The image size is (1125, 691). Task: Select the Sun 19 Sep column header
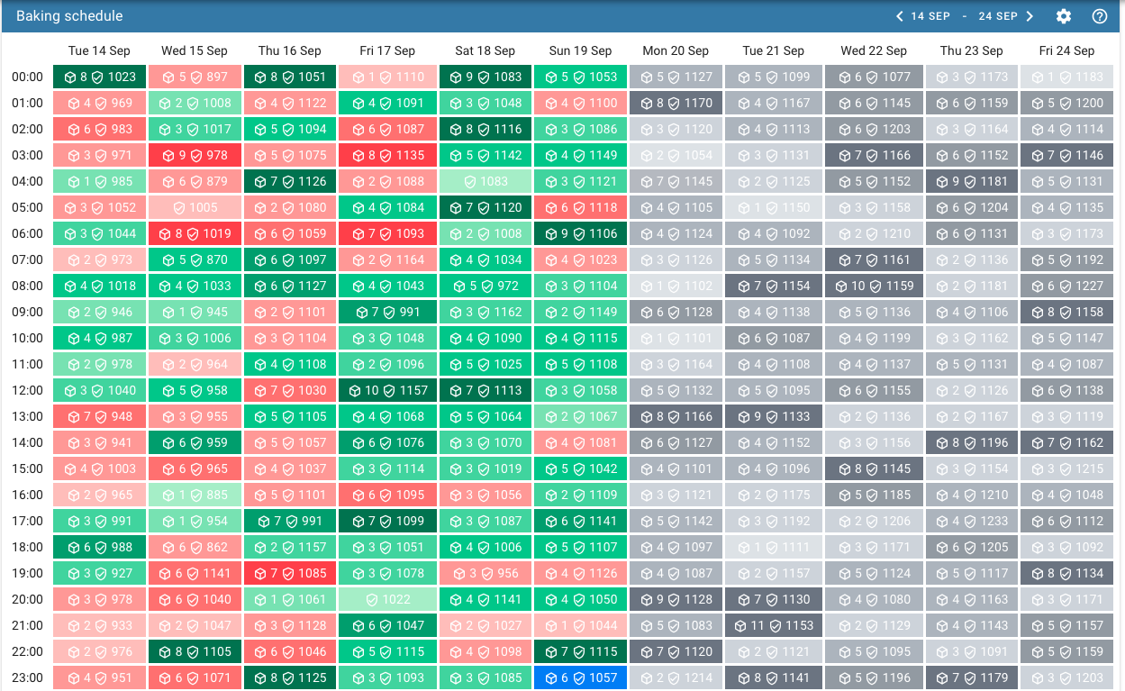[x=580, y=50]
